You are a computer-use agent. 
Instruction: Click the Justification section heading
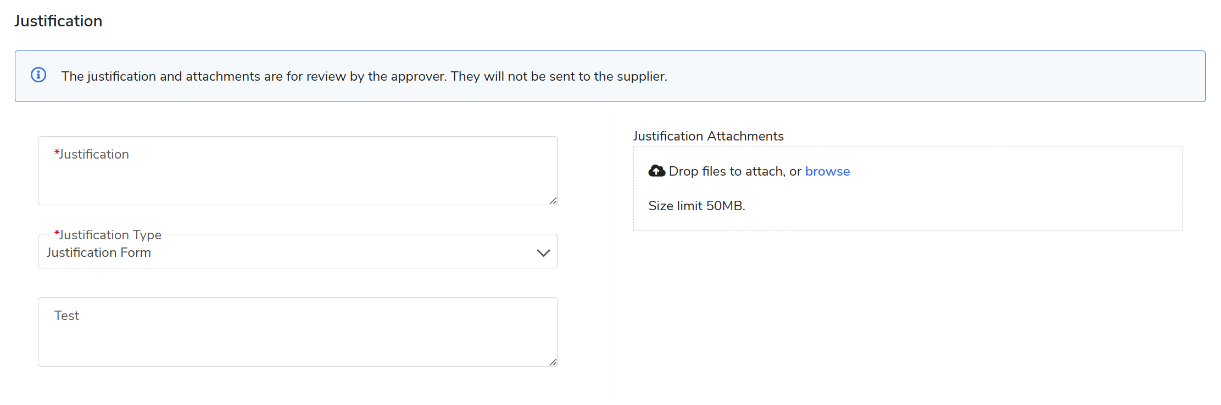tap(58, 21)
